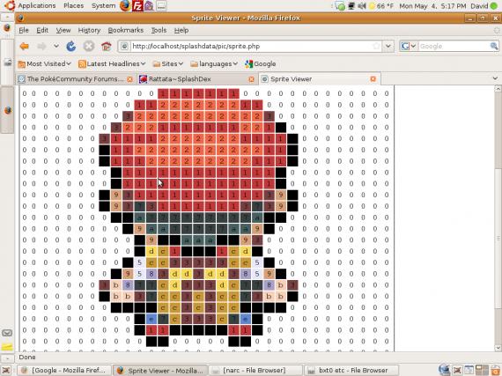
Task: Click the vertical scrollbar up arrow
Action: [x=498, y=89]
